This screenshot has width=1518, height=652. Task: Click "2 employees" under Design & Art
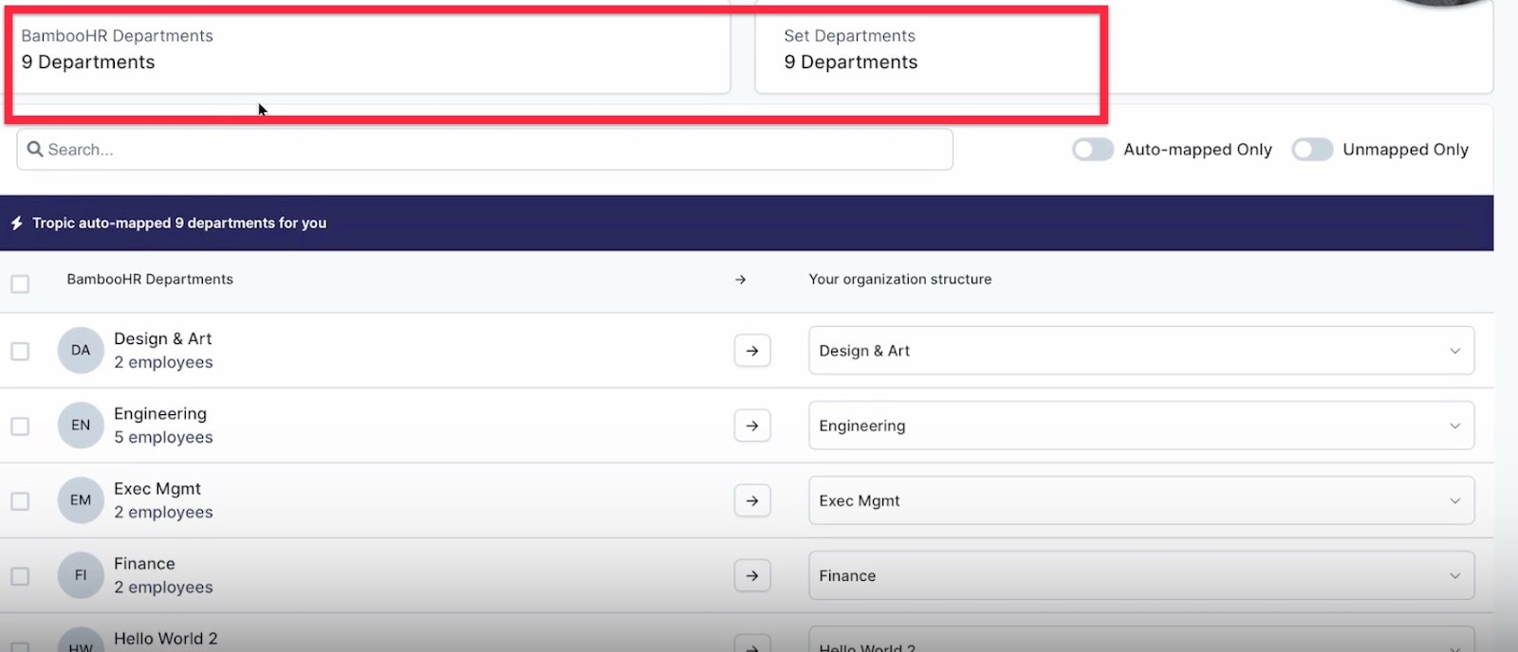[x=163, y=363]
